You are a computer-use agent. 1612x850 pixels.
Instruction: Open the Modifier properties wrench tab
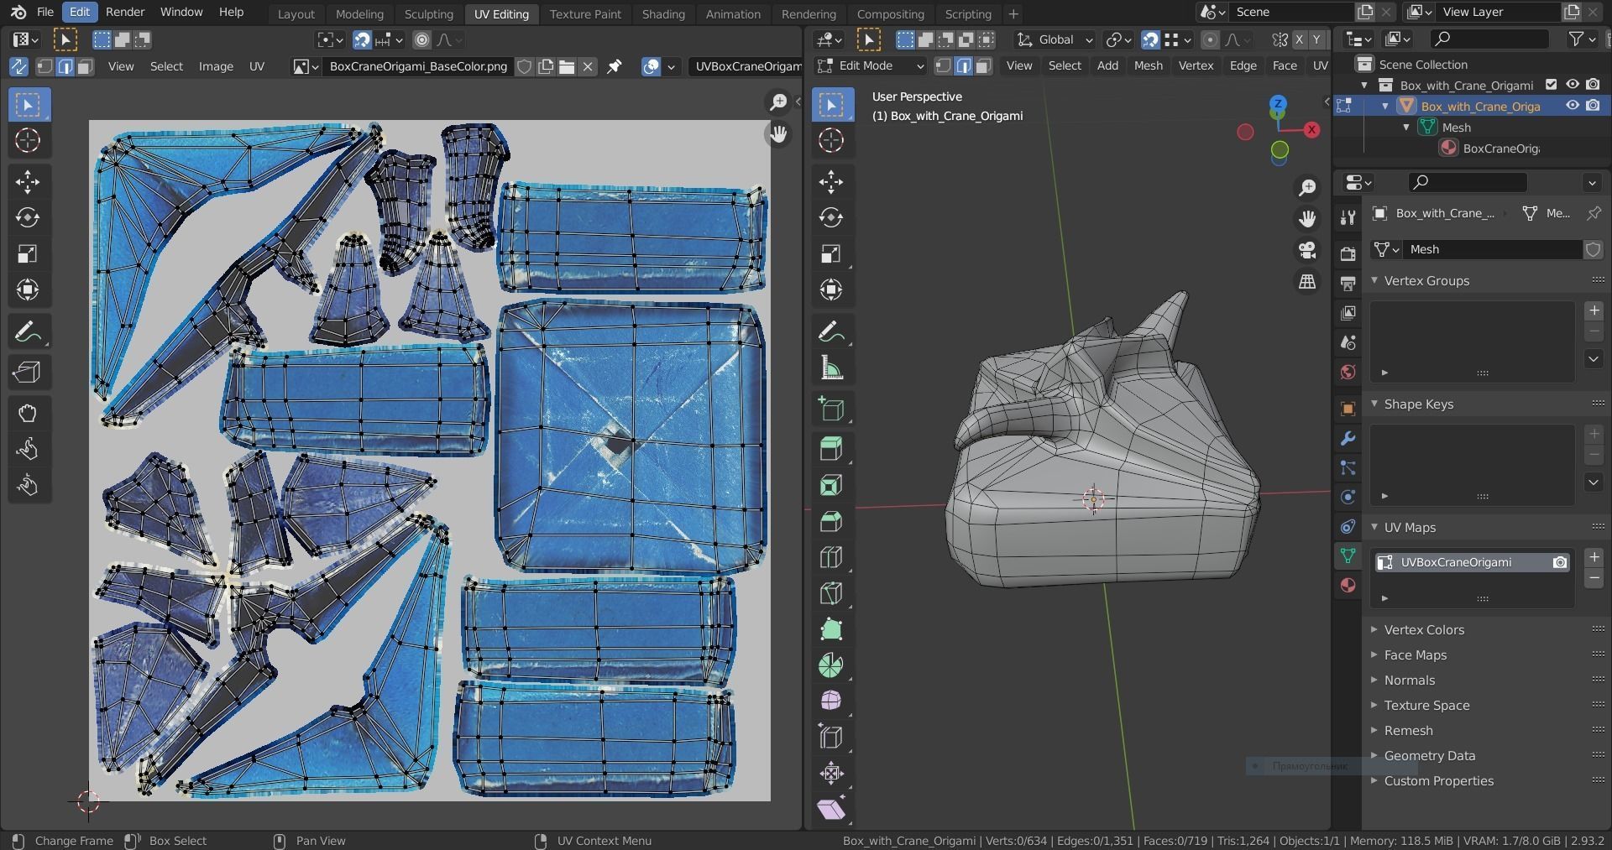point(1348,439)
